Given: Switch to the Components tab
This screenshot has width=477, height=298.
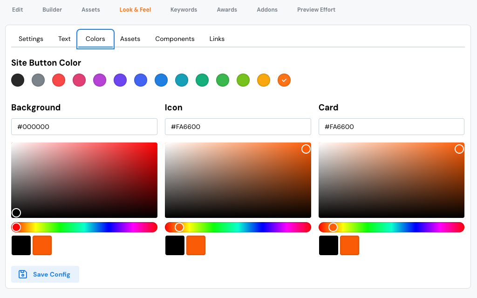Looking at the screenshot, I should [175, 39].
